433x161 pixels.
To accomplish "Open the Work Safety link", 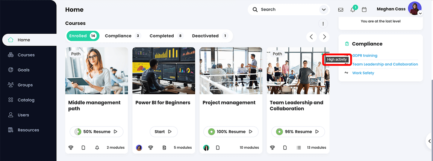I will click(x=363, y=73).
